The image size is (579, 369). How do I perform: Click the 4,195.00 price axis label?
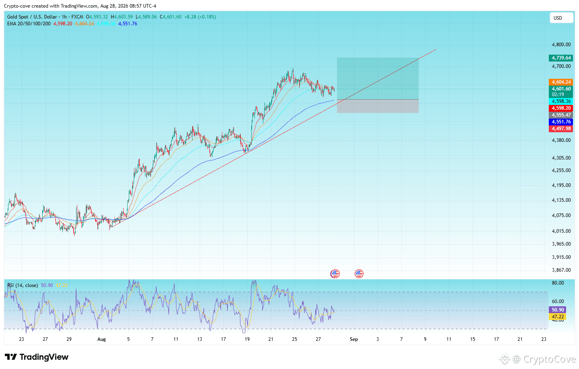coord(561,185)
